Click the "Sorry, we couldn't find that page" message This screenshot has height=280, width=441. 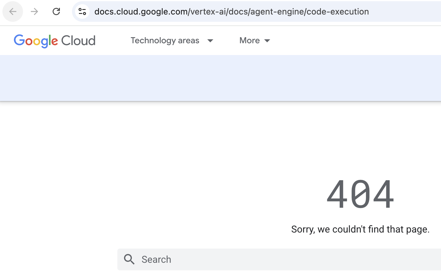pos(360,229)
